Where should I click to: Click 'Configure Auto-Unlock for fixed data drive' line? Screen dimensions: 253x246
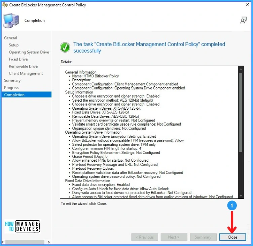tap(120, 189)
